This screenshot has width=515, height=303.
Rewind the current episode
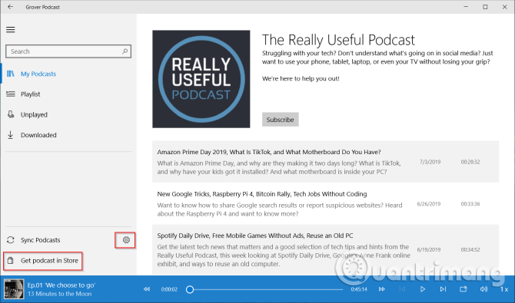(147, 289)
